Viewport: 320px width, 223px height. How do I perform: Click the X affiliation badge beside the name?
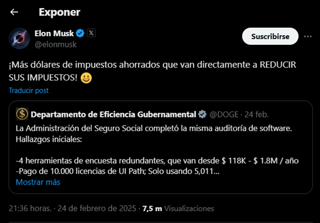91,33
